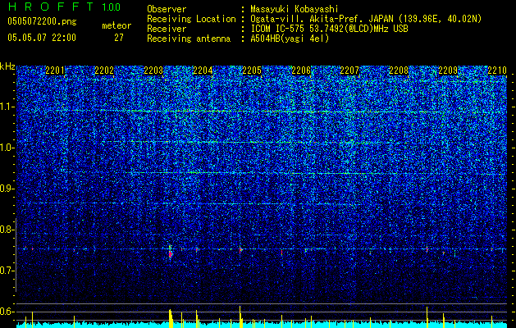Click the 0.9 frequency axis label
The width and height of the screenshot is (516, 328).
point(7,189)
